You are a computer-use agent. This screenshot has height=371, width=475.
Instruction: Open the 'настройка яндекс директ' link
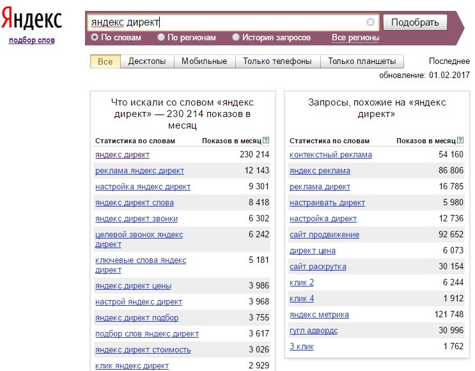(143, 187)
